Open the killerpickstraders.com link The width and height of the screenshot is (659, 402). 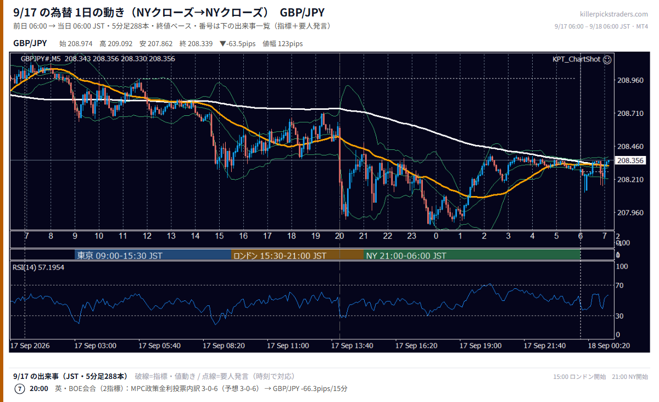(x=614, y=14)
